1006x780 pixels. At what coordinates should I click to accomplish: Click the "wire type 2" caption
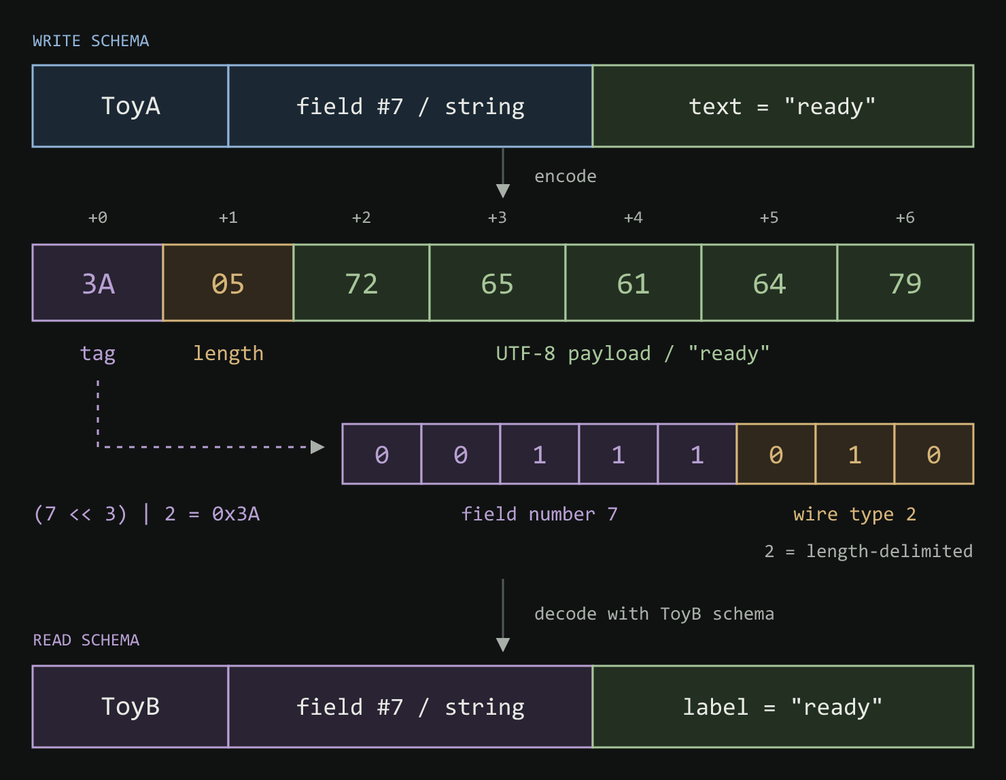coord(855,514)
